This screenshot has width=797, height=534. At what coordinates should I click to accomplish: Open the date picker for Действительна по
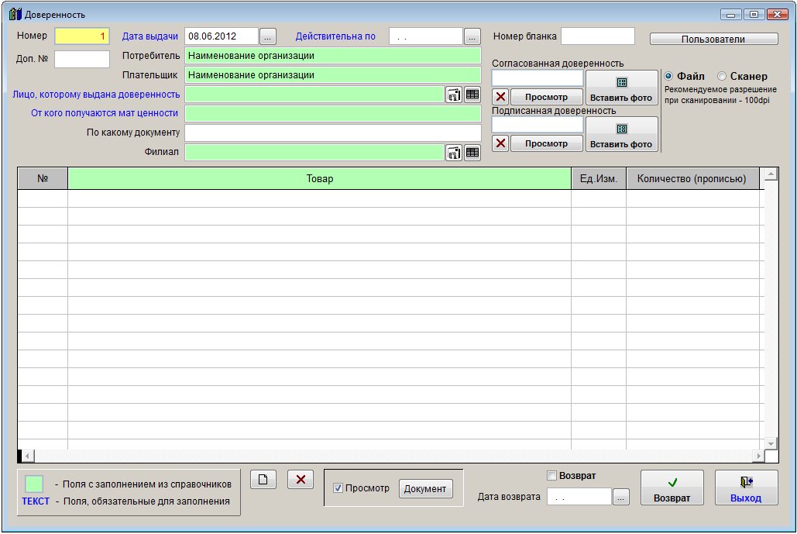pyautogui.click(x=472, y=36)
